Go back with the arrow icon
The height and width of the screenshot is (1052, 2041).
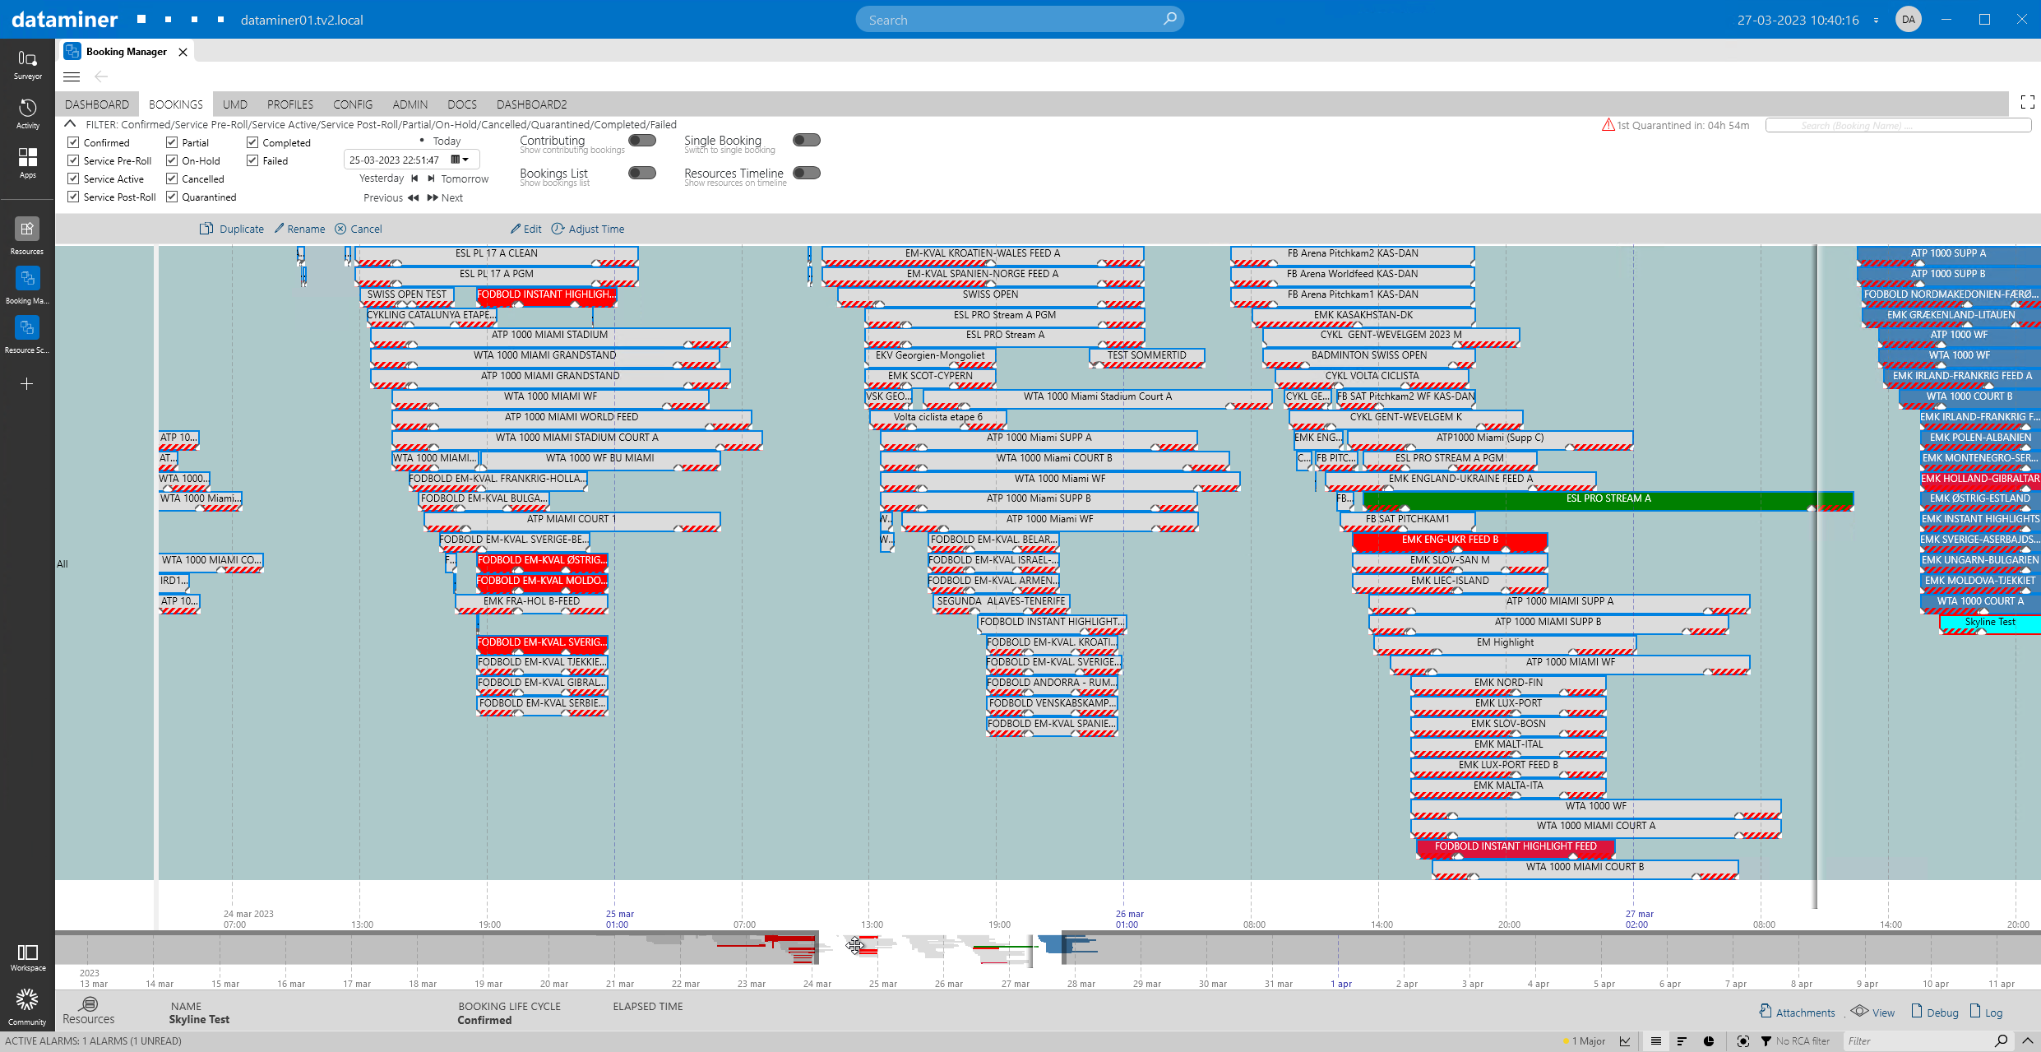(101, 76)
